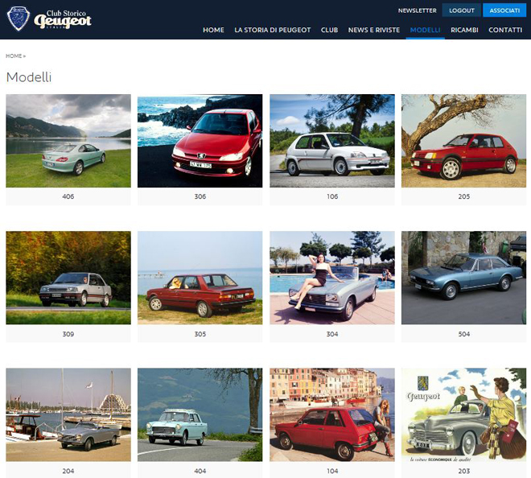The width and height of the screenshot is (531, 478).
Task: Open the red 306 car thumbnail
Action: click(x=200, y=141)
